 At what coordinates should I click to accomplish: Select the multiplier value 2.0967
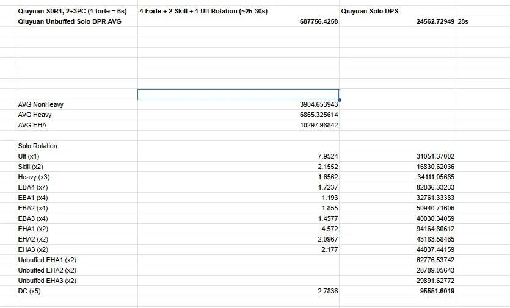[x=328, y=240]
